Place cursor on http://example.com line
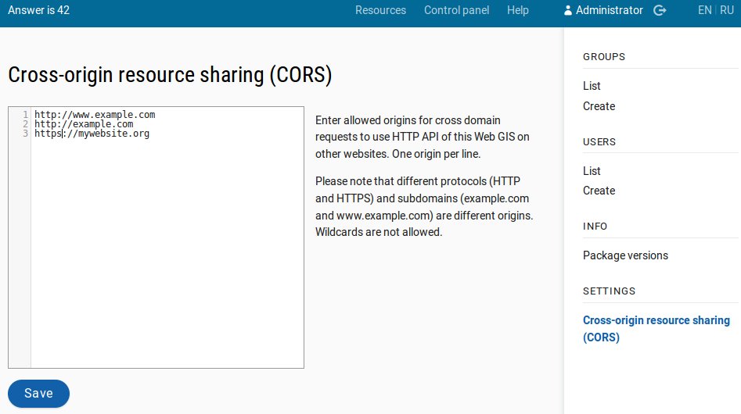 pos(84,124)
